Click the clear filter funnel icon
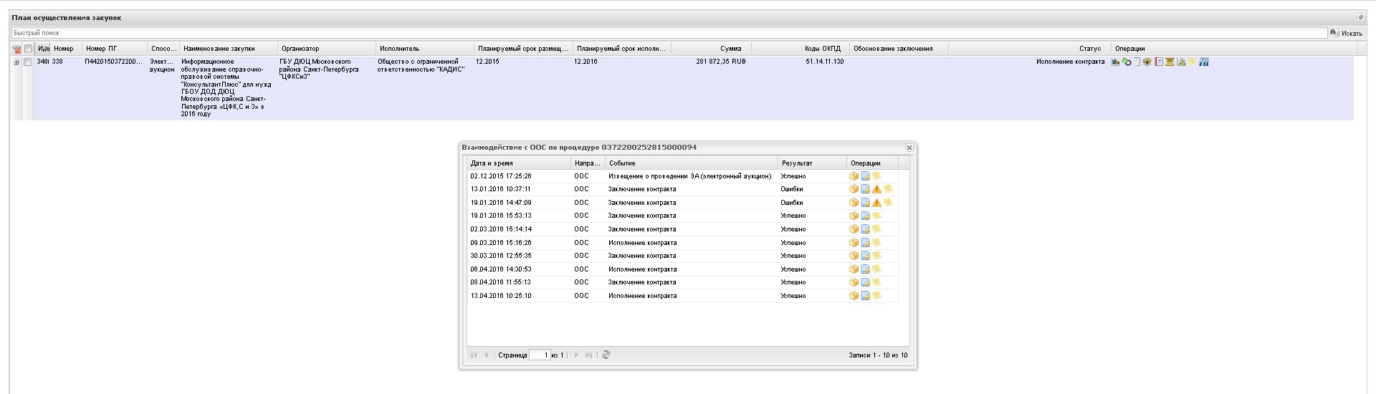 [x=16, y=49]
